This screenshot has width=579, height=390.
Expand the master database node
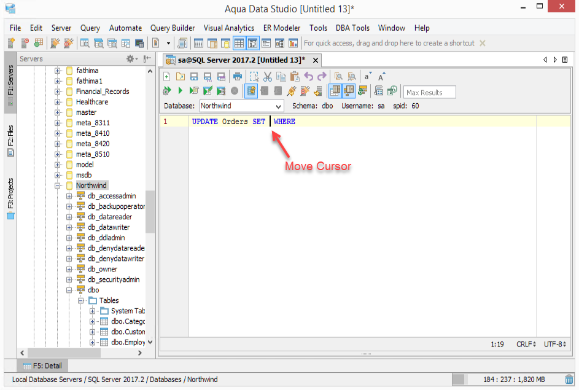coord(57,112)
